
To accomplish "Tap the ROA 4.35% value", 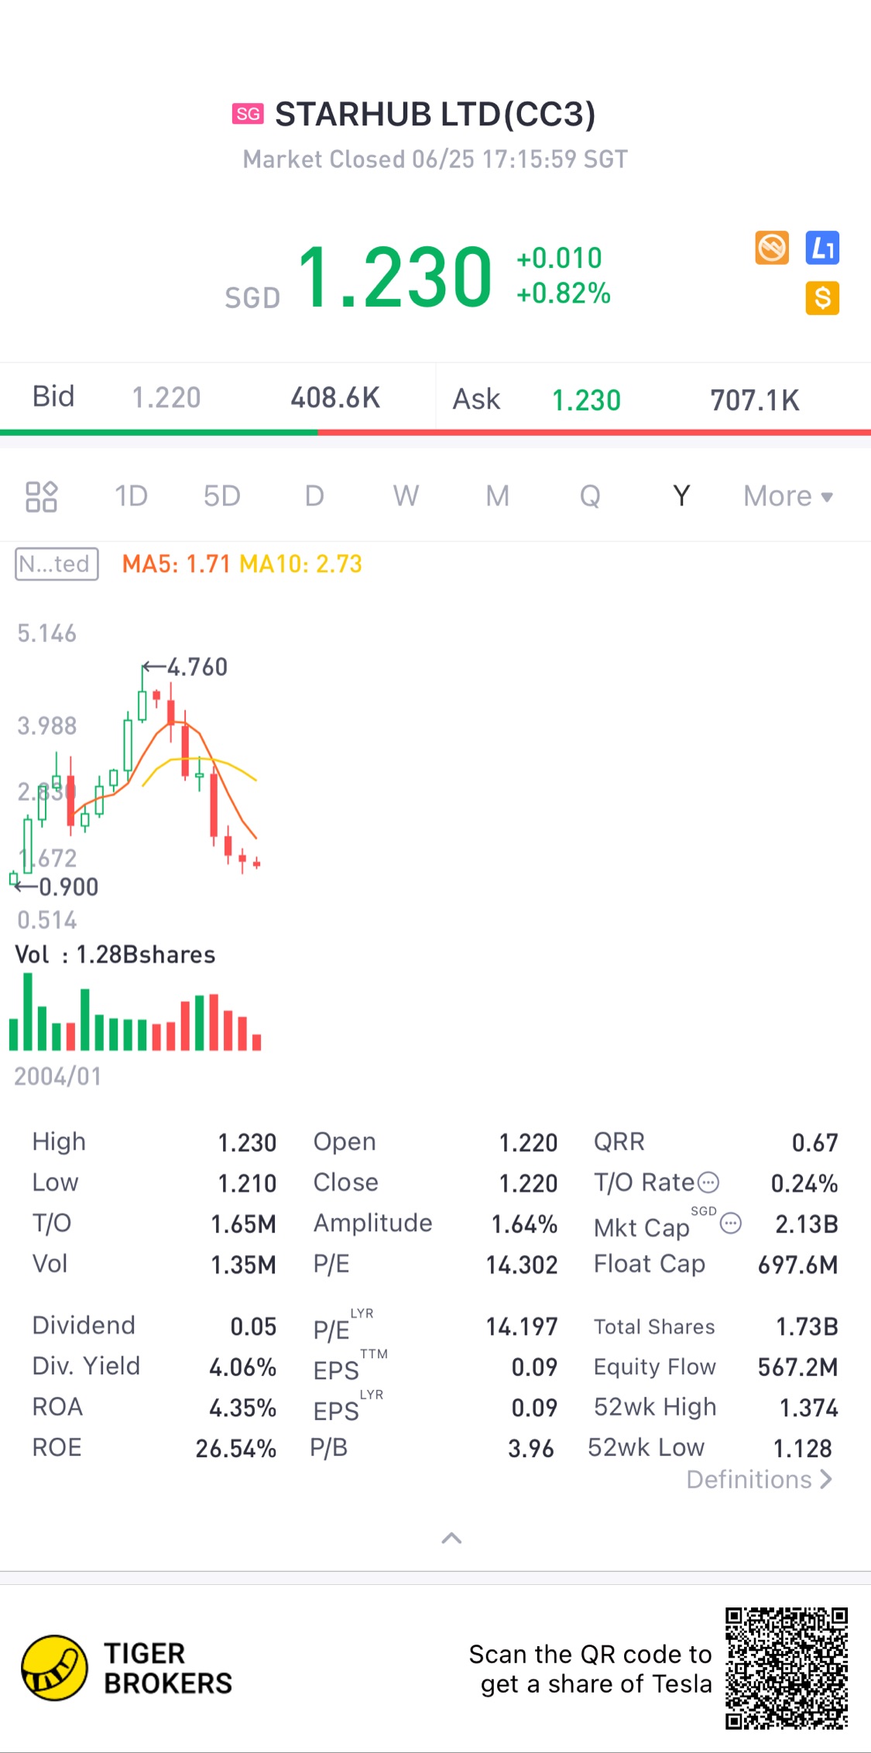I will click(x=243, y=1407).
